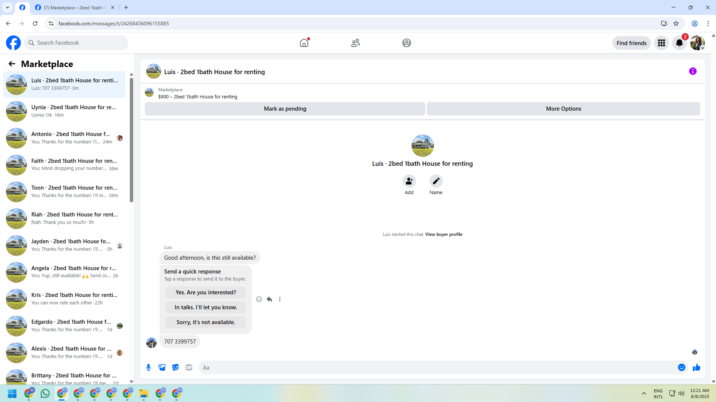The height and width of the screenshot is (402, 716).
Task: Send 'Yes. Are you interested?' quick response
Action: point(206,292)
